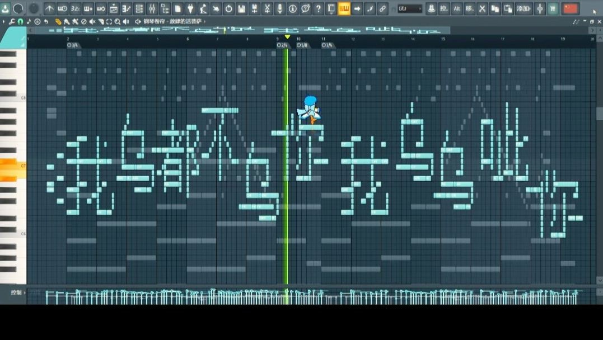Open the stamp note menu
Screen dimensions: 603x340
coord(29,21)
